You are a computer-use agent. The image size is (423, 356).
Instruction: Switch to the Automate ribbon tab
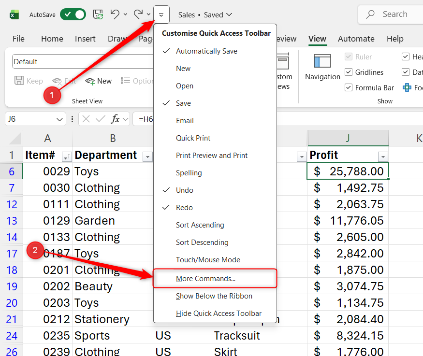pyautogui.click(x=356, y=39)
